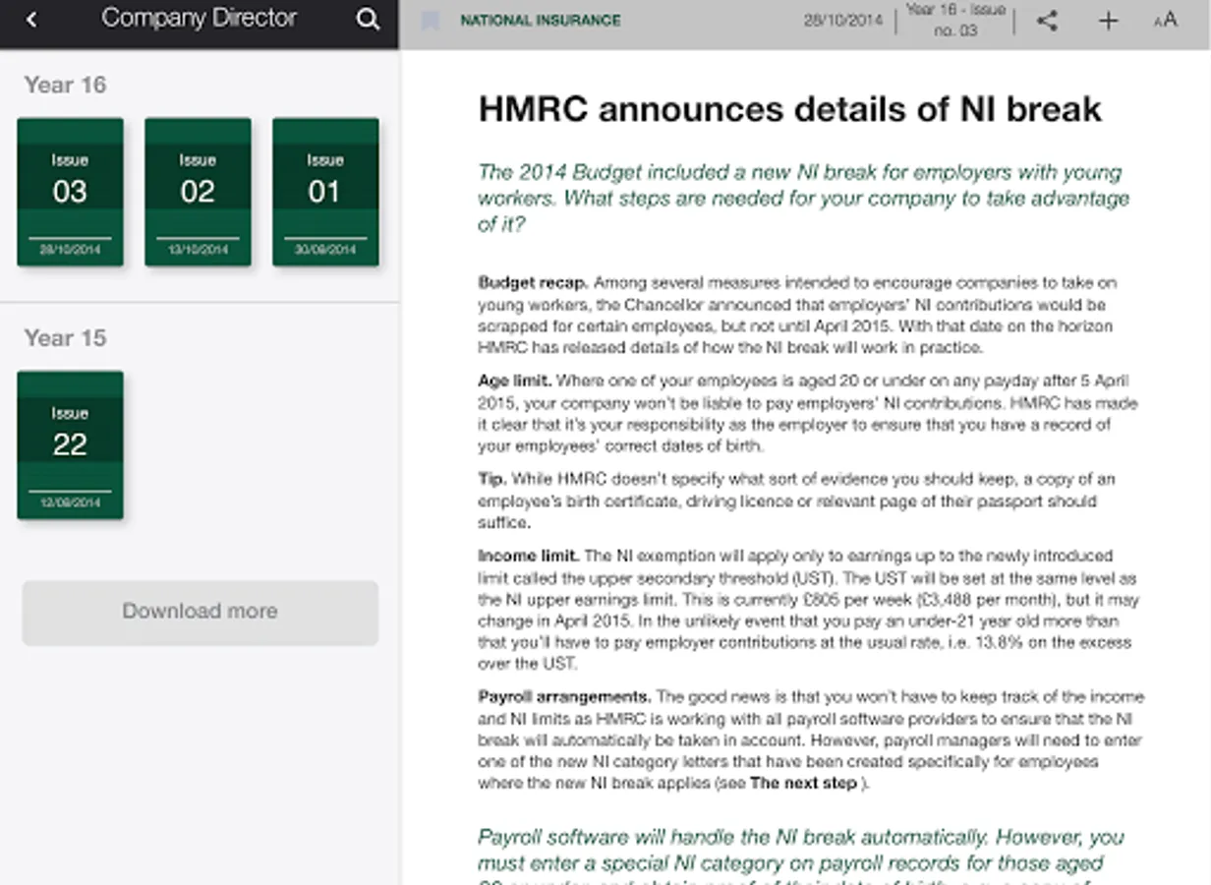The height and width of the screenshot is (885, 1211).
Task: Change text size with the AA icon
Action: click(x=1165, y=21)
